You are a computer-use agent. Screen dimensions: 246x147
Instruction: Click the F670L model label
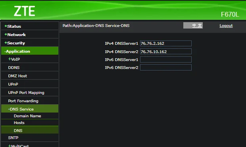(x=230, y=14)
